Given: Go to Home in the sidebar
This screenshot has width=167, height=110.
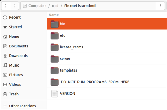Looking at the screenshot, I should point(14,37).
